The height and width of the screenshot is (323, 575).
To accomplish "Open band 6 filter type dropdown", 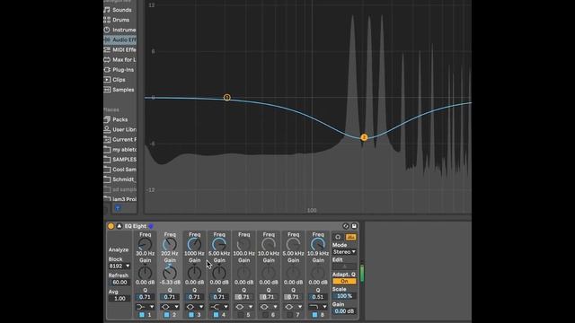I will click(x=269, y=307).
